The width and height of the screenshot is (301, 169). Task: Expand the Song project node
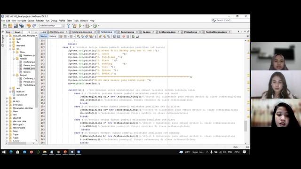click(7, 131)
